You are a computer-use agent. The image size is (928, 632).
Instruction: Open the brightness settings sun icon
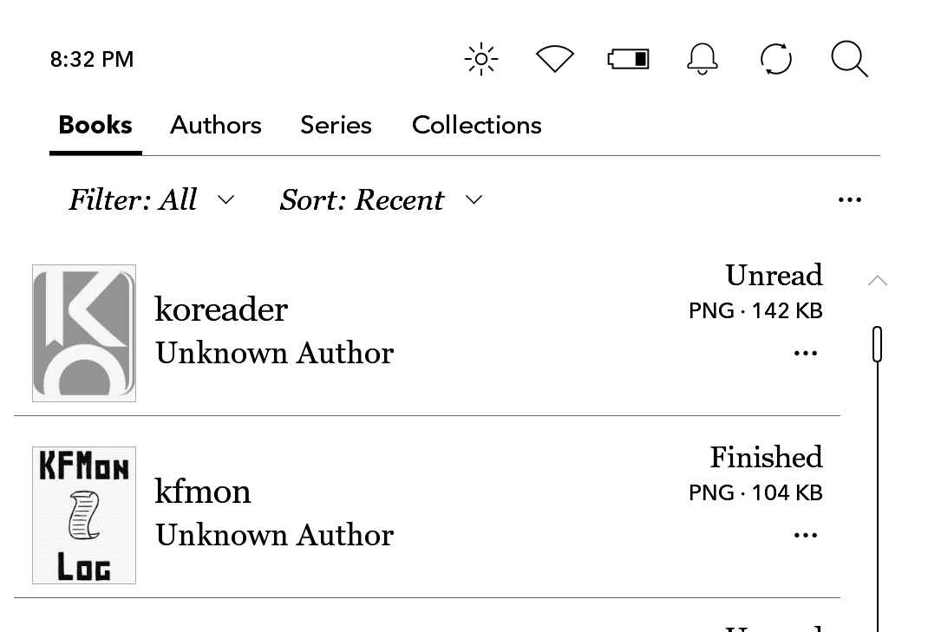pos(481,60)
